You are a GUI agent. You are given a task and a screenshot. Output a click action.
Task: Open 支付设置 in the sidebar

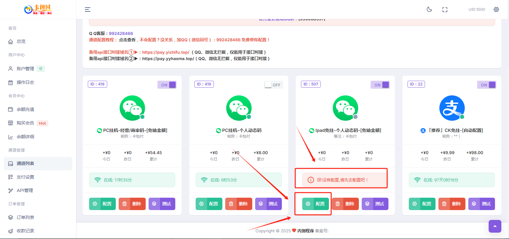pyautogui.click(x=38, y=177)
